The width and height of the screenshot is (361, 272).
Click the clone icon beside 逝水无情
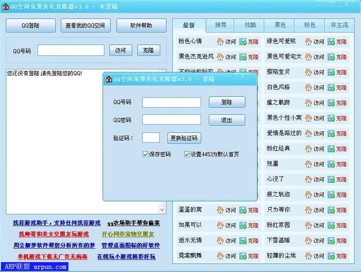click(x=243, y=240)
